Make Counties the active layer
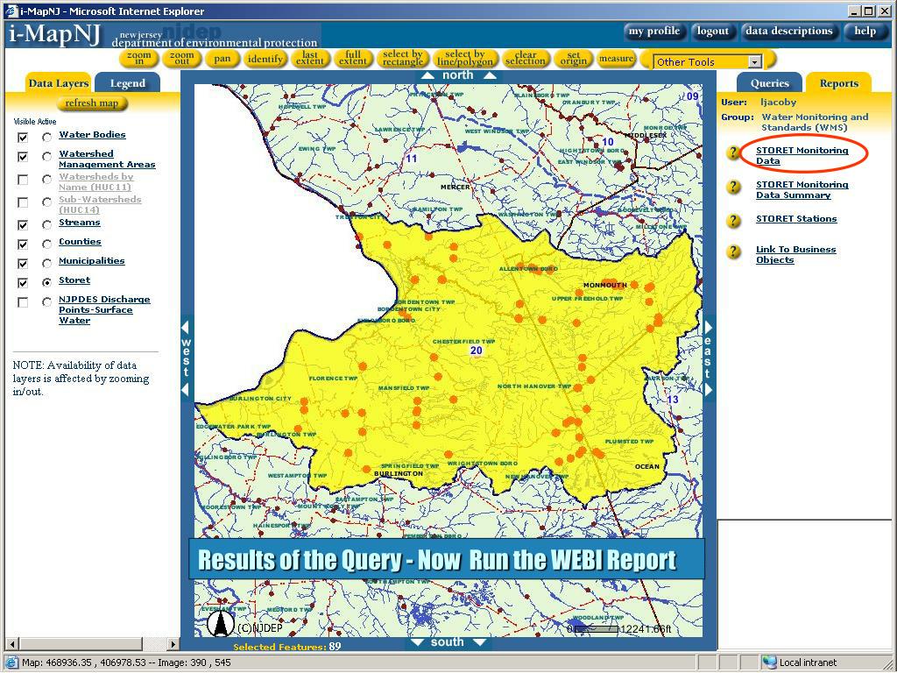 point(47,244)
